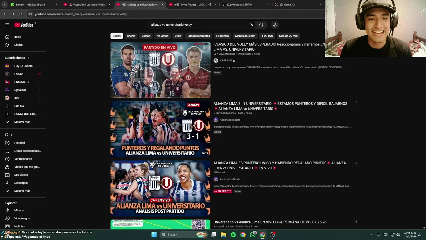Open File Explorer from the taskbar
This screenshot has height=240, width=426.
coord(223,235)
